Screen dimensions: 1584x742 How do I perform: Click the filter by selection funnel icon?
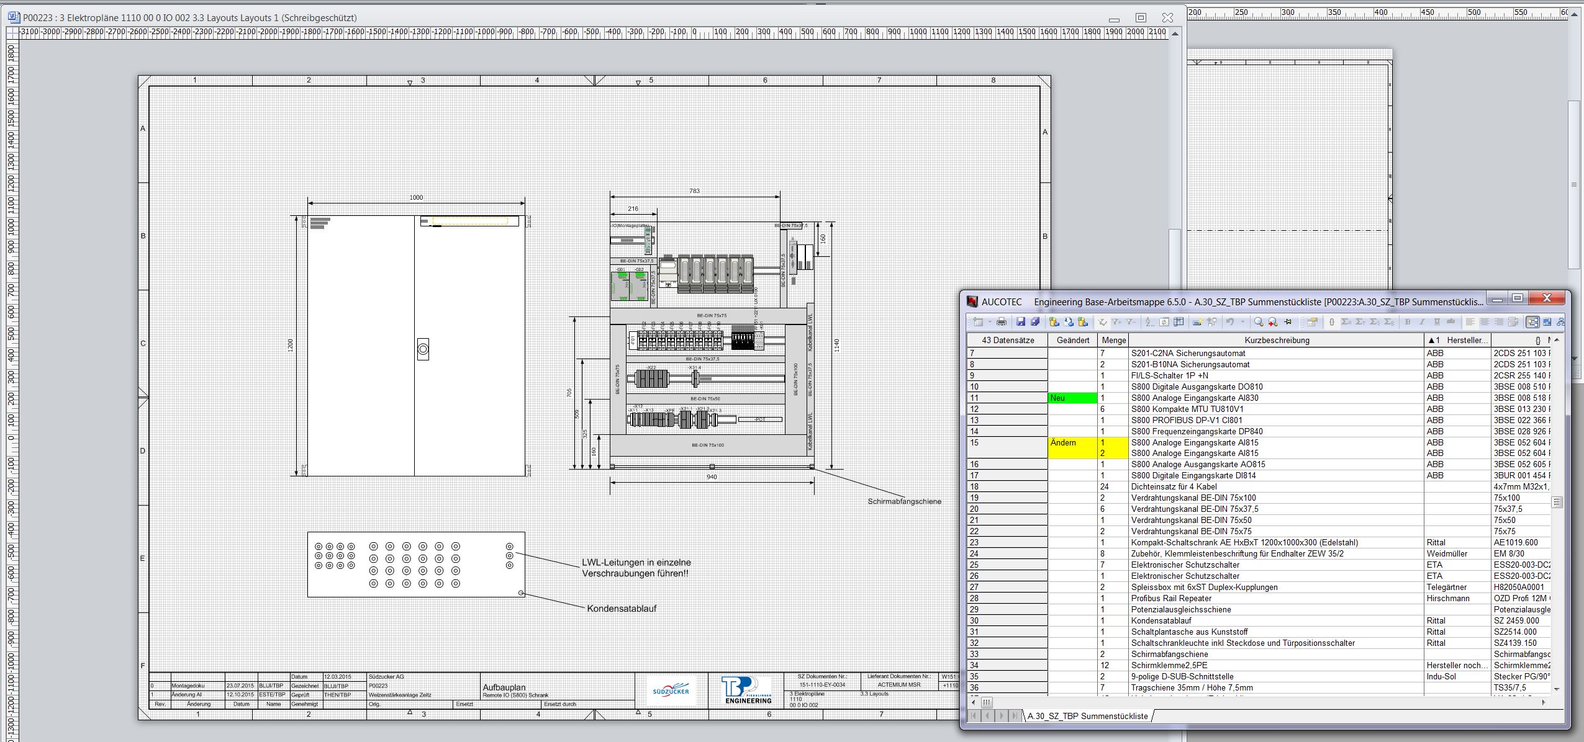coord(1102,322)
